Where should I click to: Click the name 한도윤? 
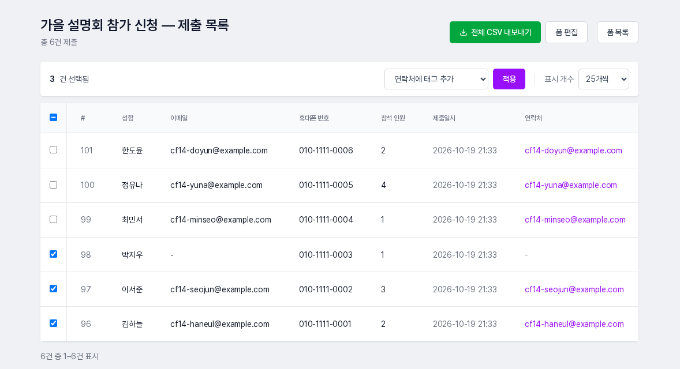132,150
